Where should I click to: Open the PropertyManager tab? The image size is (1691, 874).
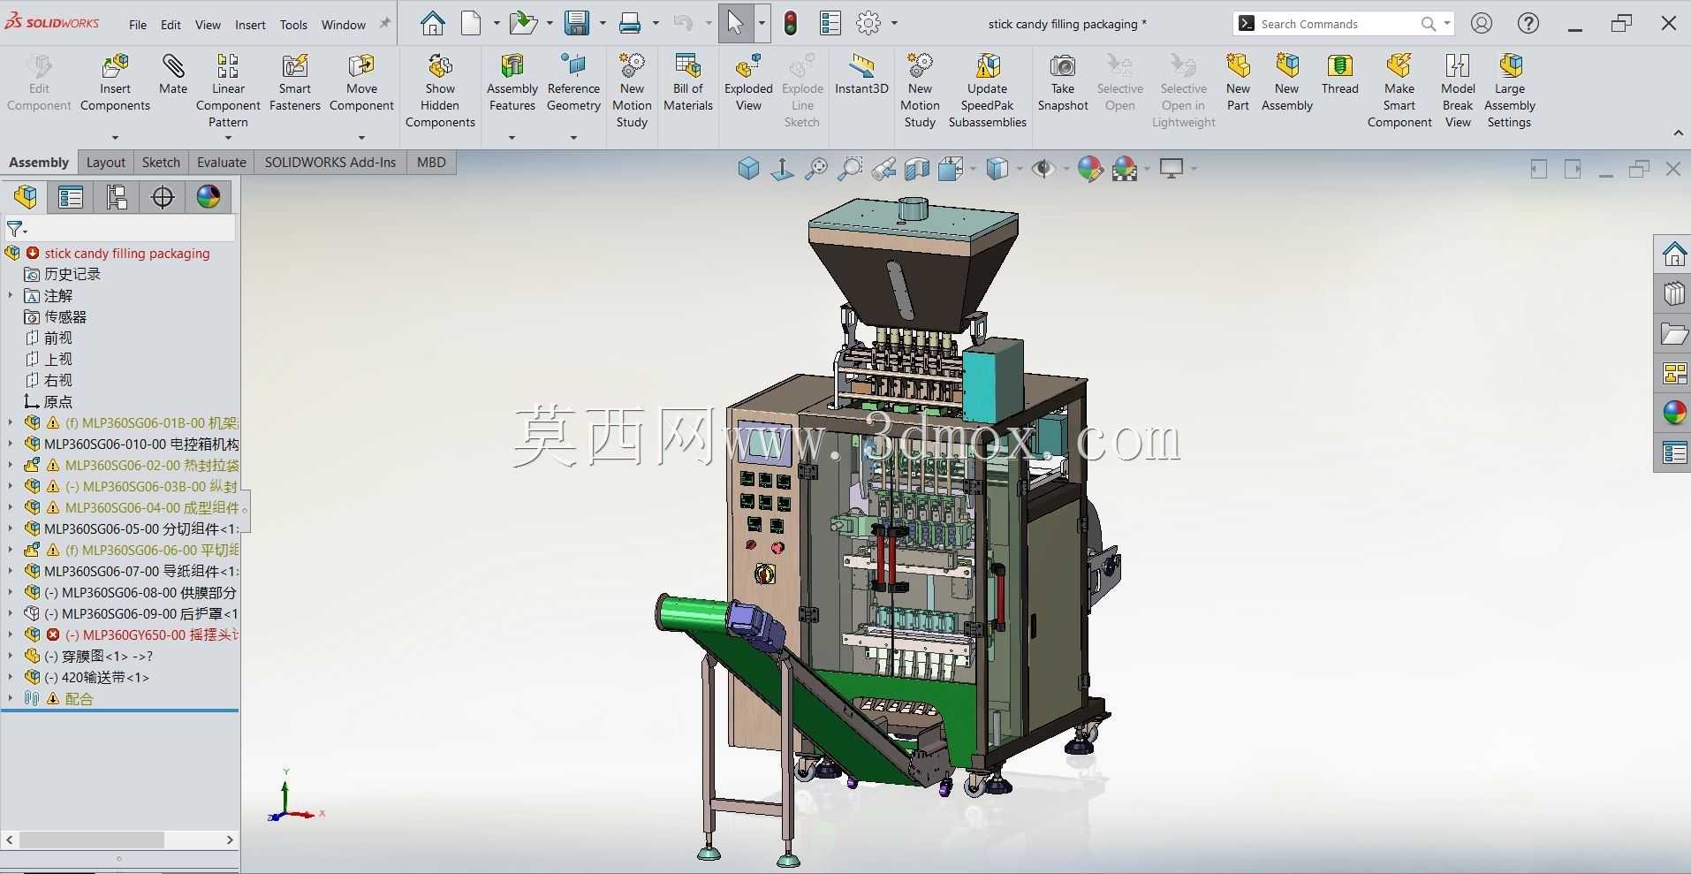[71, 196]
